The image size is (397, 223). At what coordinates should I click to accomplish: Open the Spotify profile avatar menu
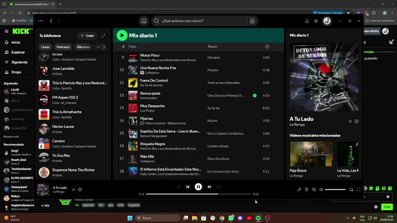327,21
